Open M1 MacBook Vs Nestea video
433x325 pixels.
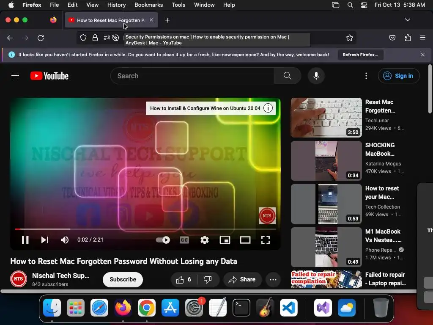coord(326,247)
